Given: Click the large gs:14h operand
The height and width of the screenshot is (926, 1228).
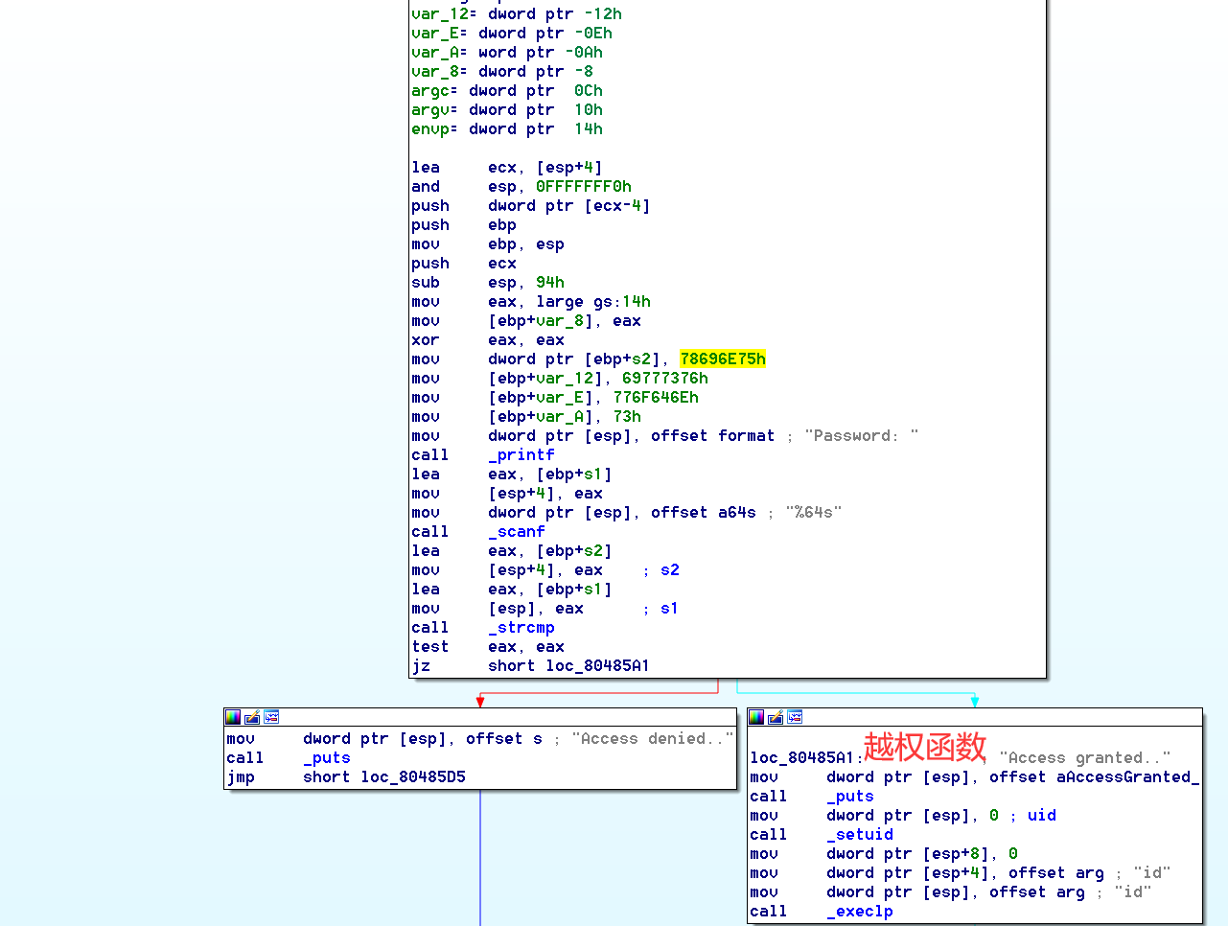Looking at the screenshot, I should point(593,302).
